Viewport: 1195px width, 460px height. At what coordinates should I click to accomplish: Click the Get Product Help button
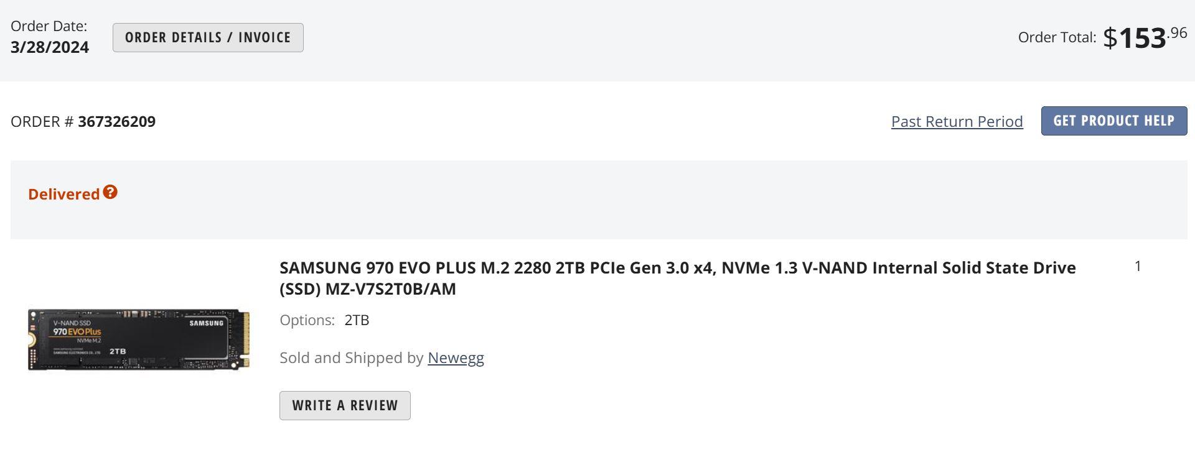point(1114,121)
